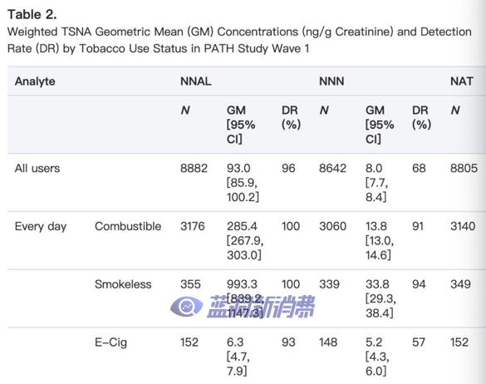Click the Chinese watermark text
486x384 pixels.
tap(261, 307)
